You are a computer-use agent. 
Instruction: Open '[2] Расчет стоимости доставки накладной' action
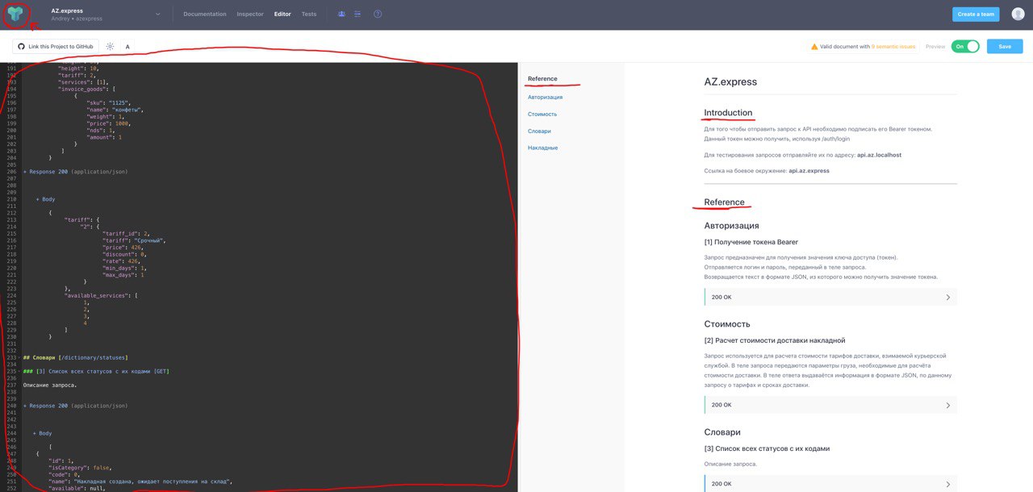point(775,340)
